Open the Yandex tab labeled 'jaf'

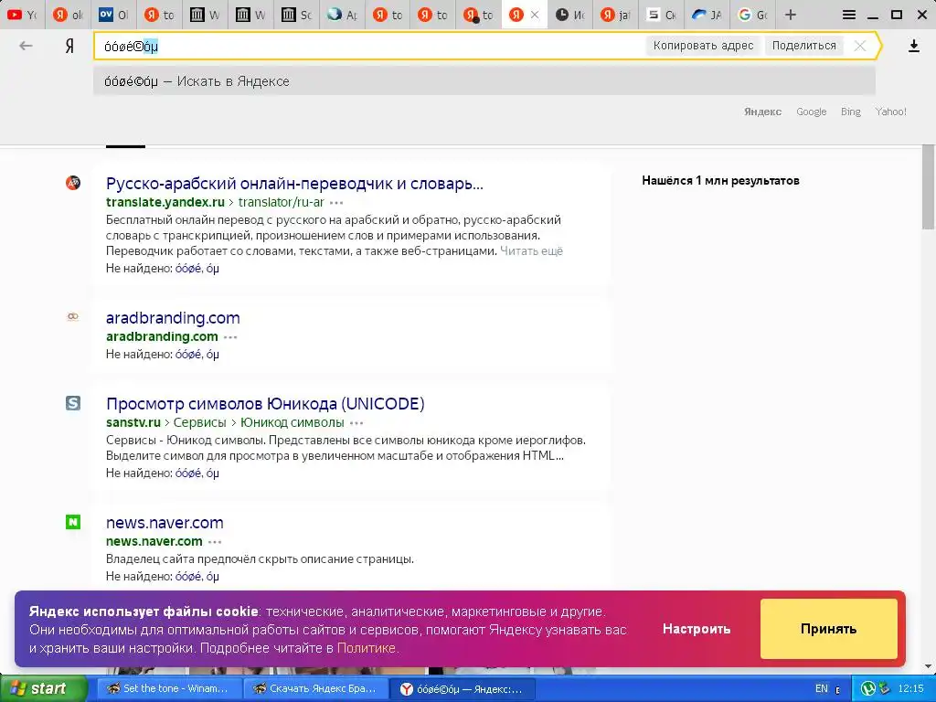pos(615,15)
